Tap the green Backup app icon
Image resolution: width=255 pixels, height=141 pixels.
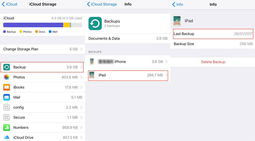point(7,67)
